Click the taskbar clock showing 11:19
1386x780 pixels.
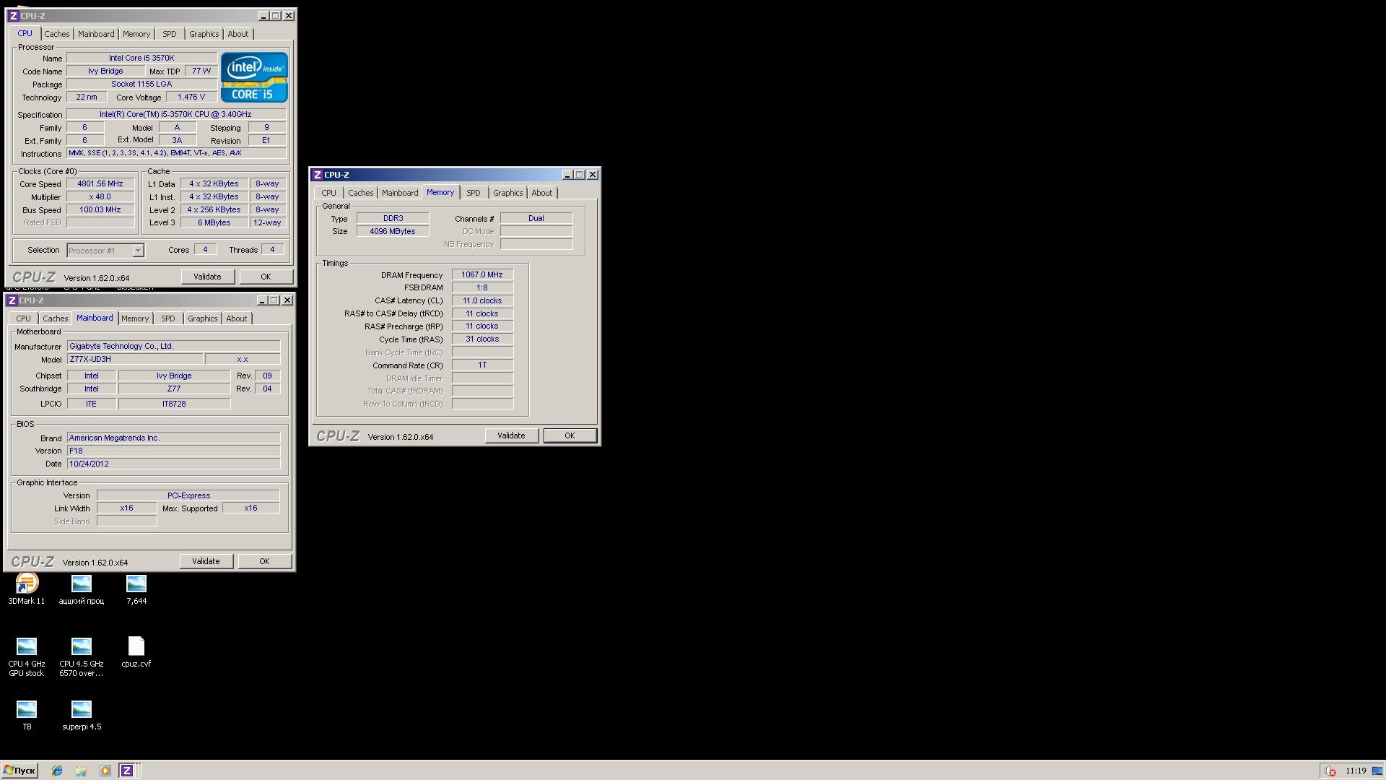click(x=1356, y=771)
